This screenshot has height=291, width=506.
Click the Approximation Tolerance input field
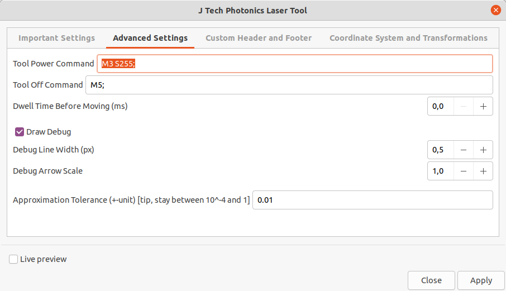tap(373, 200)
